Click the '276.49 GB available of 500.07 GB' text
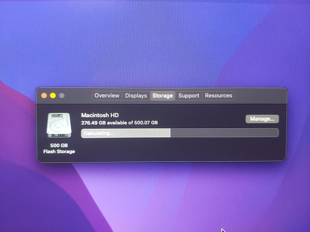The height and width of the screenshot is (232, 310). coord(119,123)
